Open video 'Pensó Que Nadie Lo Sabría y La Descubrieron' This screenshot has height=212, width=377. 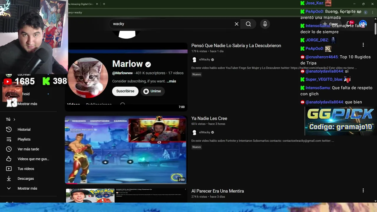pyautogui.click(x=236, y=46)
